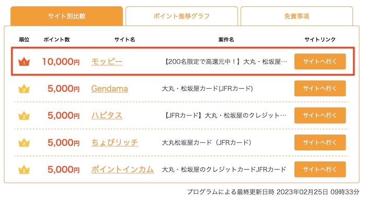Image resolution: width=365 pixels, height=199 pixels.
Task: Click the red rank 1 crown icon
Action: click(x=24, y=62)
